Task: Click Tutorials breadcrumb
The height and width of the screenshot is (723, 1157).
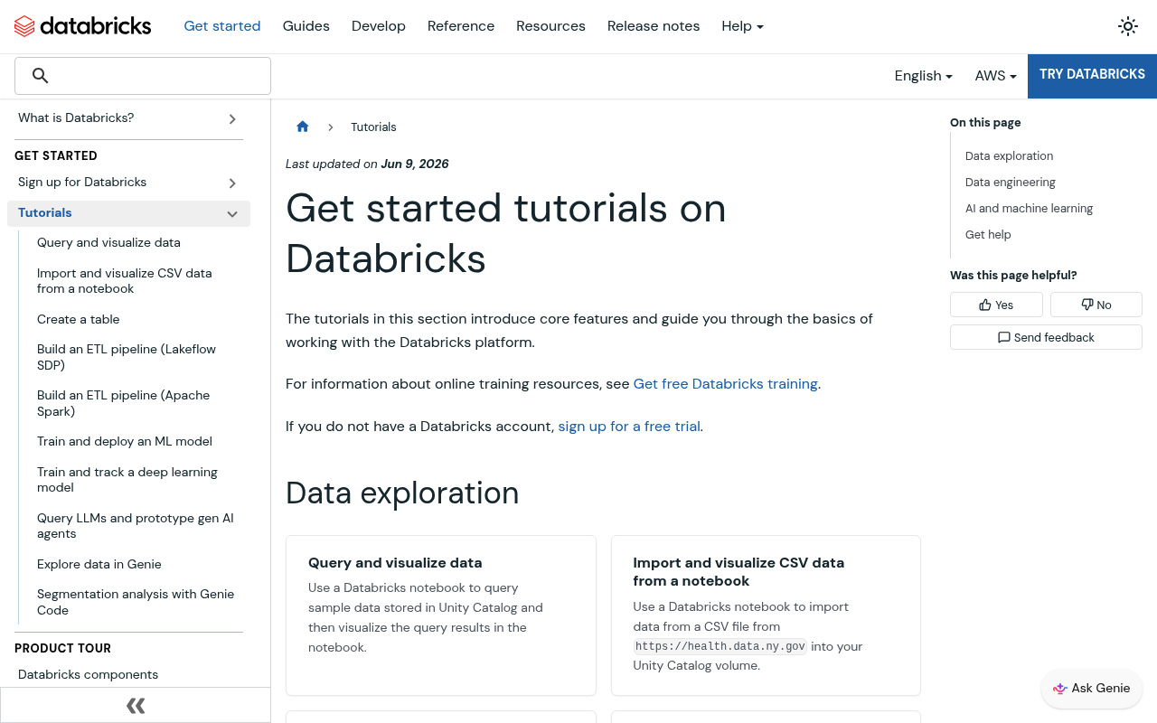Action: [373, 127]
